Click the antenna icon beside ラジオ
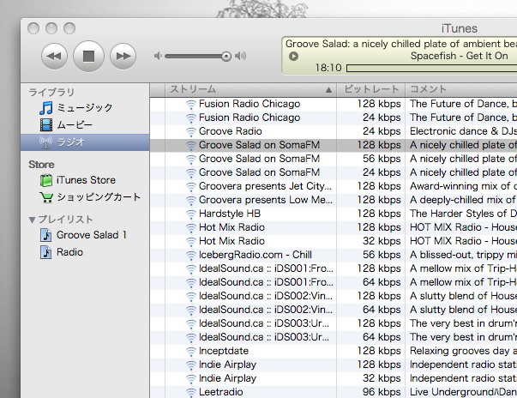The height and width of the screenshot is (398, 517). point(45,142)
